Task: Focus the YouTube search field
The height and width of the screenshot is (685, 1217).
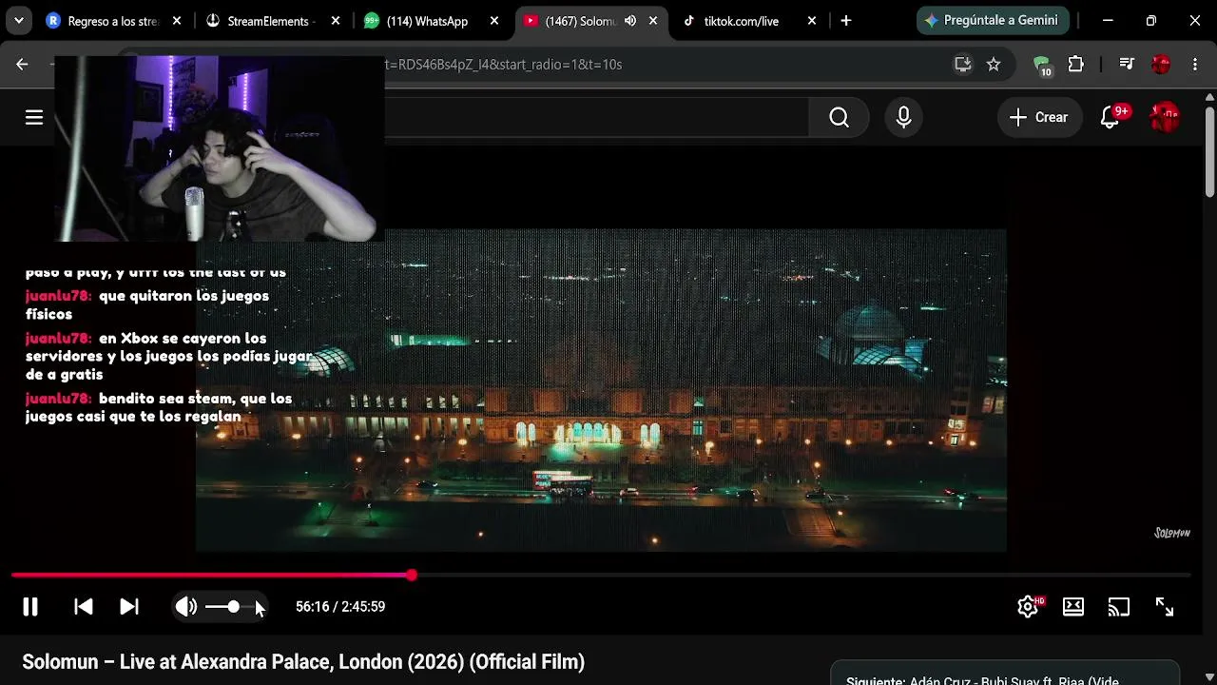Action: (596, 117)
